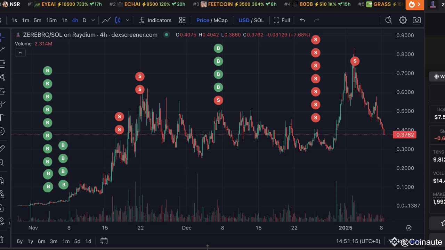The height and width of the screenshot is (250, 445).
Task: Click the 0.3762 current price label
Action: (x=404, y=134)
